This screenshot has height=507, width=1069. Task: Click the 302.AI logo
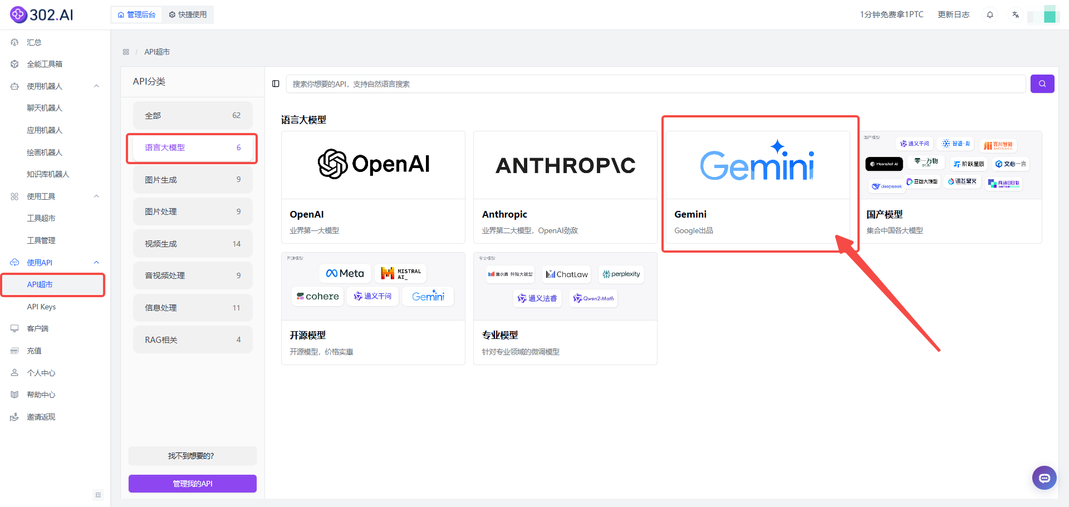pos(42,14)
